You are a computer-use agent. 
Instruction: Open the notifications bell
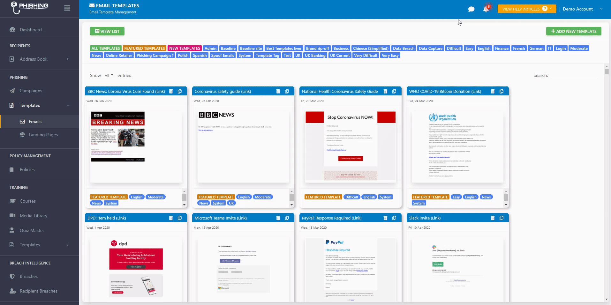pyautogui.click(x=486, y=9)
